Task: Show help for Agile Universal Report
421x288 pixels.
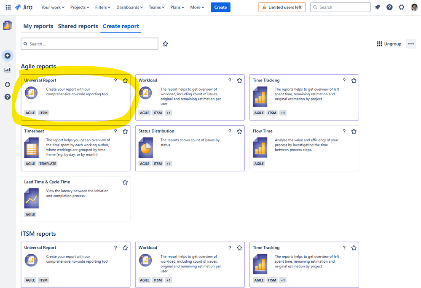Action: pos(115,81)
